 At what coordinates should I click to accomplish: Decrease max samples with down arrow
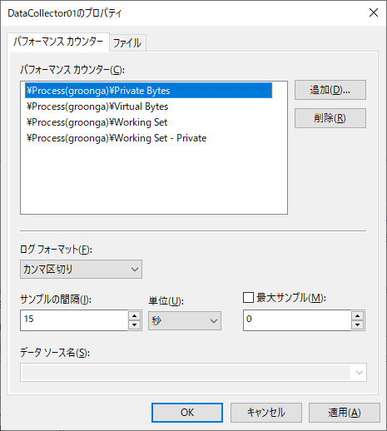pyautogui.click(x=358, y=325)
